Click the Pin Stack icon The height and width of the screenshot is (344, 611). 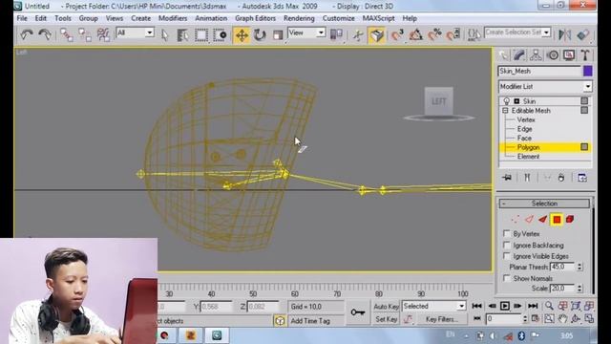pos(507,178)
